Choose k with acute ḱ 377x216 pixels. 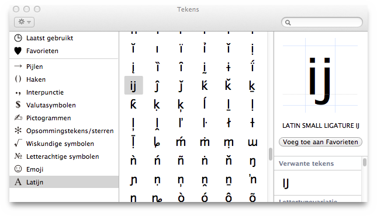tap(205, 85)
